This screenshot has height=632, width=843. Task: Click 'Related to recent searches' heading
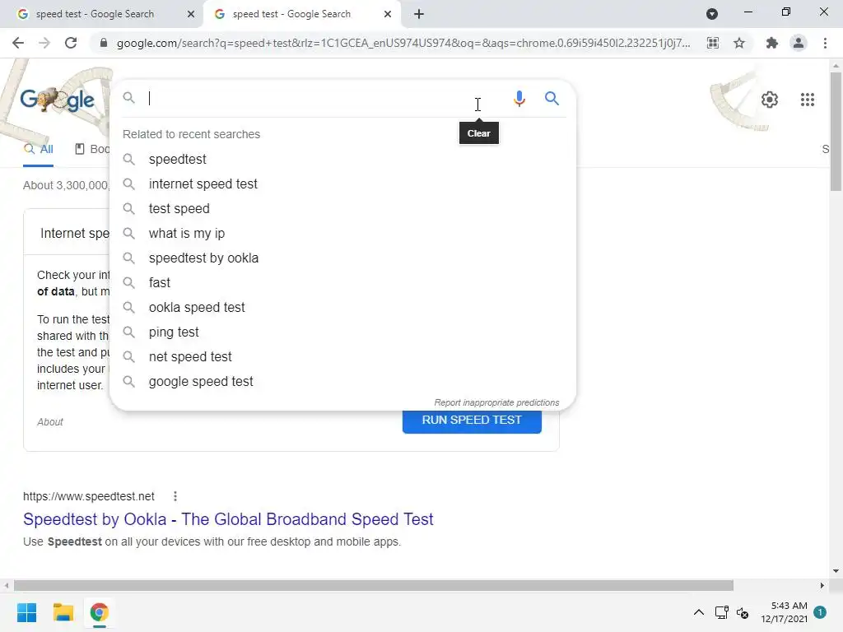click(191, 134)
